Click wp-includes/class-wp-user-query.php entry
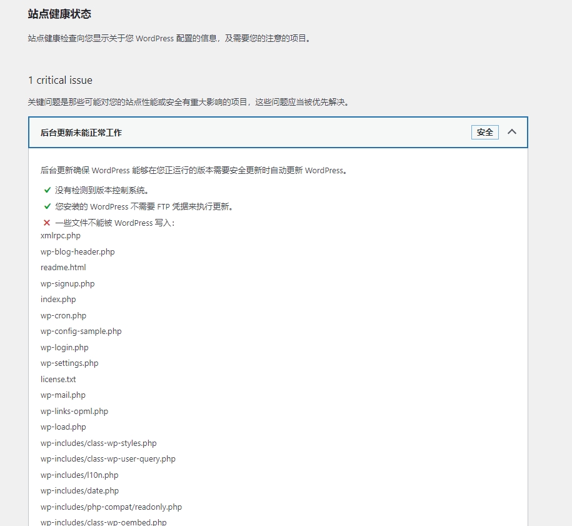This screenshot has height=526, width=572. (x=108, y=459)
